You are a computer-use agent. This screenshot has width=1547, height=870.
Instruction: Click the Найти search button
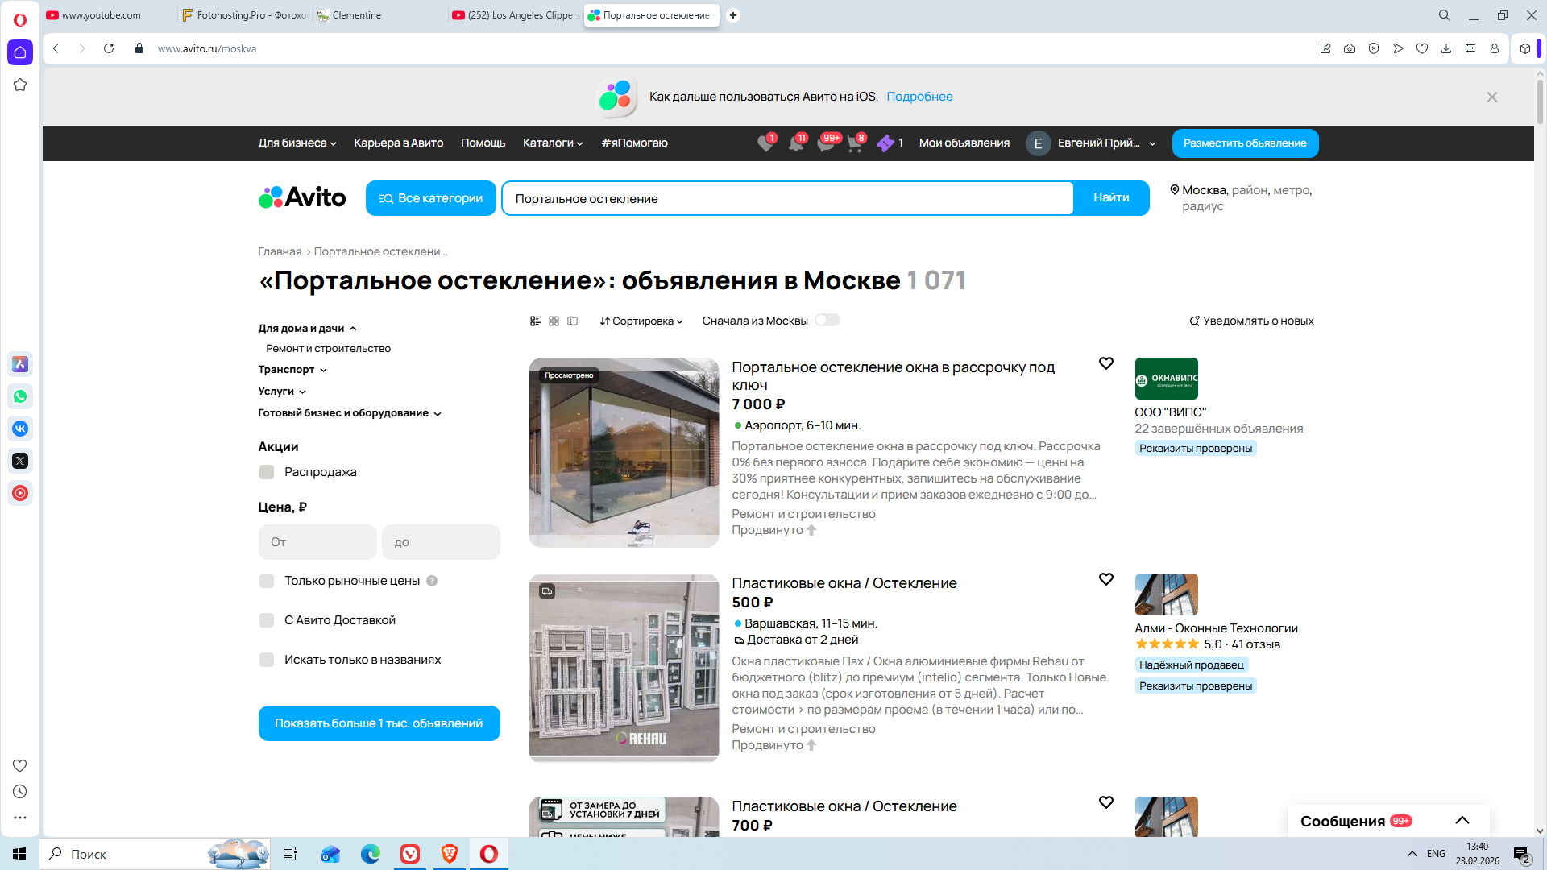(1110, 197)
